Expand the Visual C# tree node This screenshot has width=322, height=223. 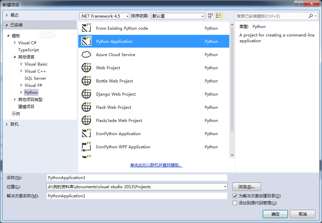pyautogui.click(x=15, y=43)
